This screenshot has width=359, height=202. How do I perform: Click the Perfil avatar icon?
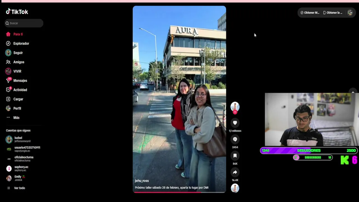point(8,108)
